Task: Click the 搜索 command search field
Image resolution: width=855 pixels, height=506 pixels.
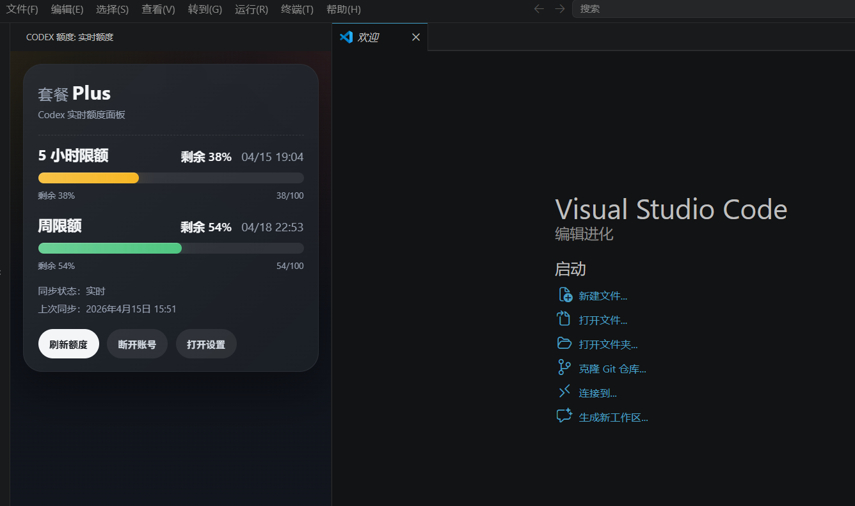Action: pyautogui.click(x=714, y=9)
